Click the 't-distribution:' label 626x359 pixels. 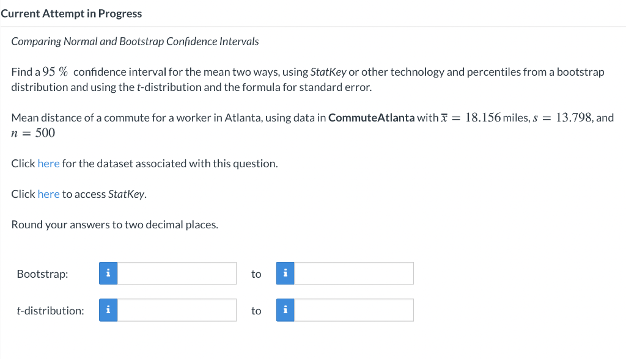coord(50,311)
